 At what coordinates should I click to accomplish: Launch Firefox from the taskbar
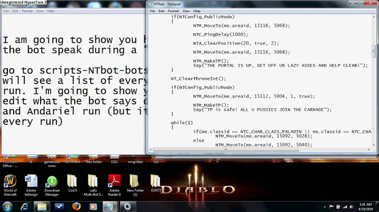click(x=76, y=206)
